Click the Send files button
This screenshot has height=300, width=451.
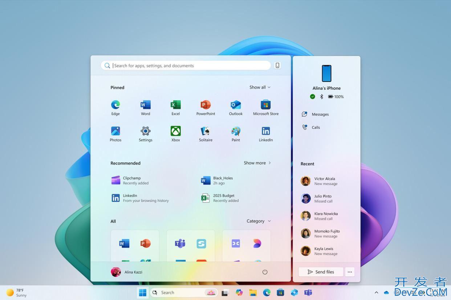321,272
